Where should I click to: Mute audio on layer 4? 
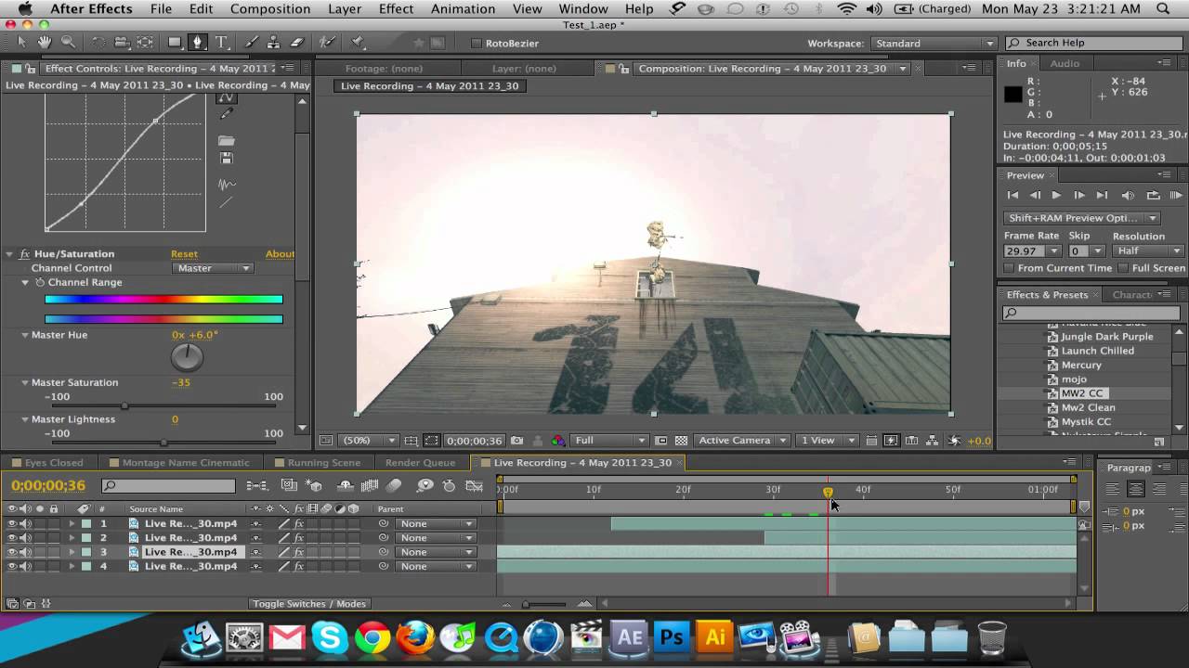coord(26,567)
